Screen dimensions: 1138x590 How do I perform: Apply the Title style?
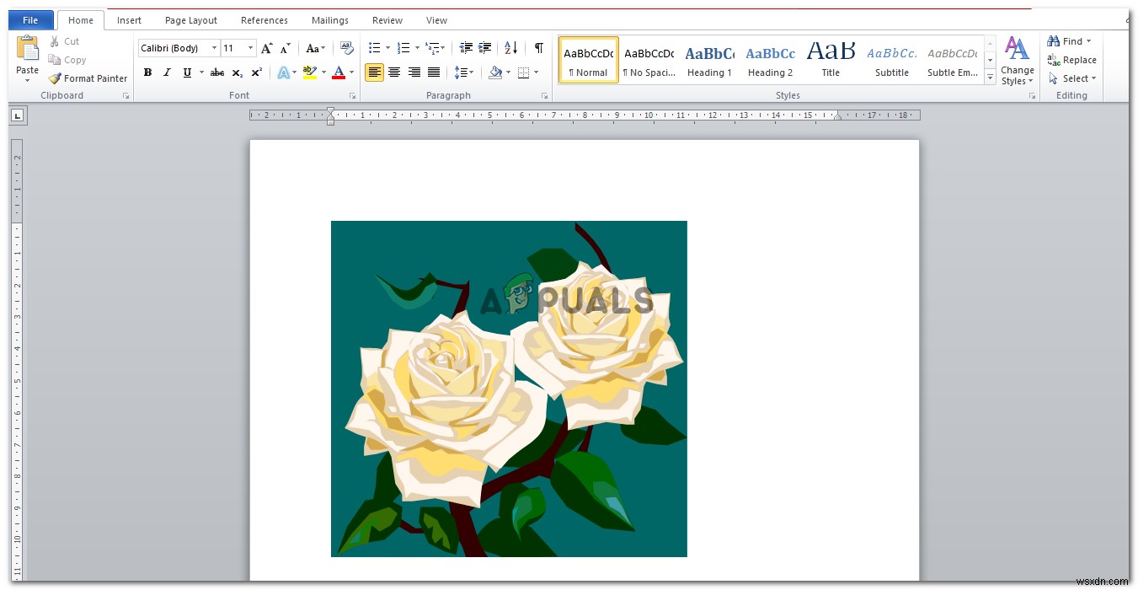[x=831, y=61]
